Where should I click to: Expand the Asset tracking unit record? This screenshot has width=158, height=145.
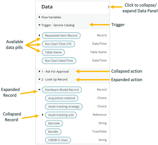(43, 115)
